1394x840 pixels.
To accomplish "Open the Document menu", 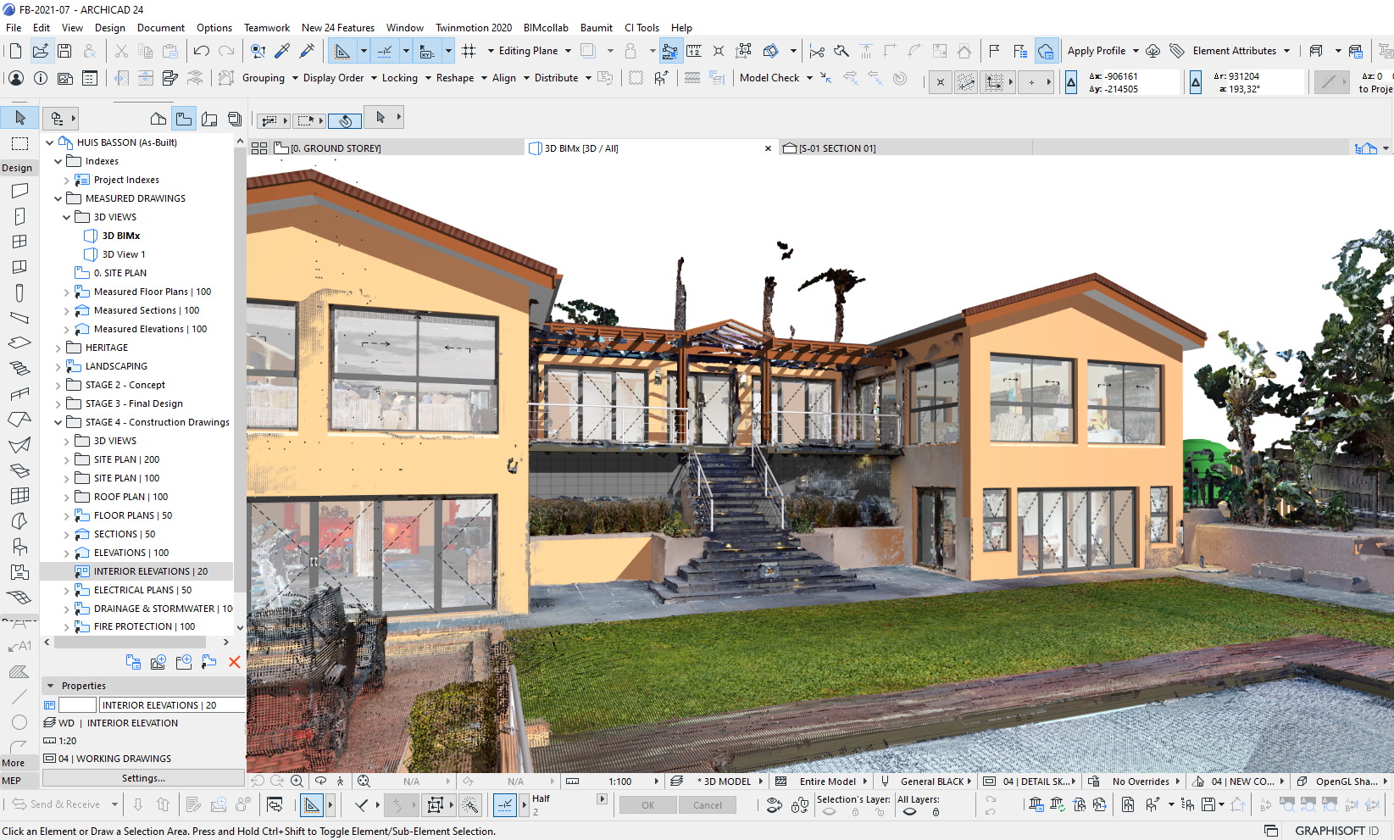I will click(x=160, y=28).
